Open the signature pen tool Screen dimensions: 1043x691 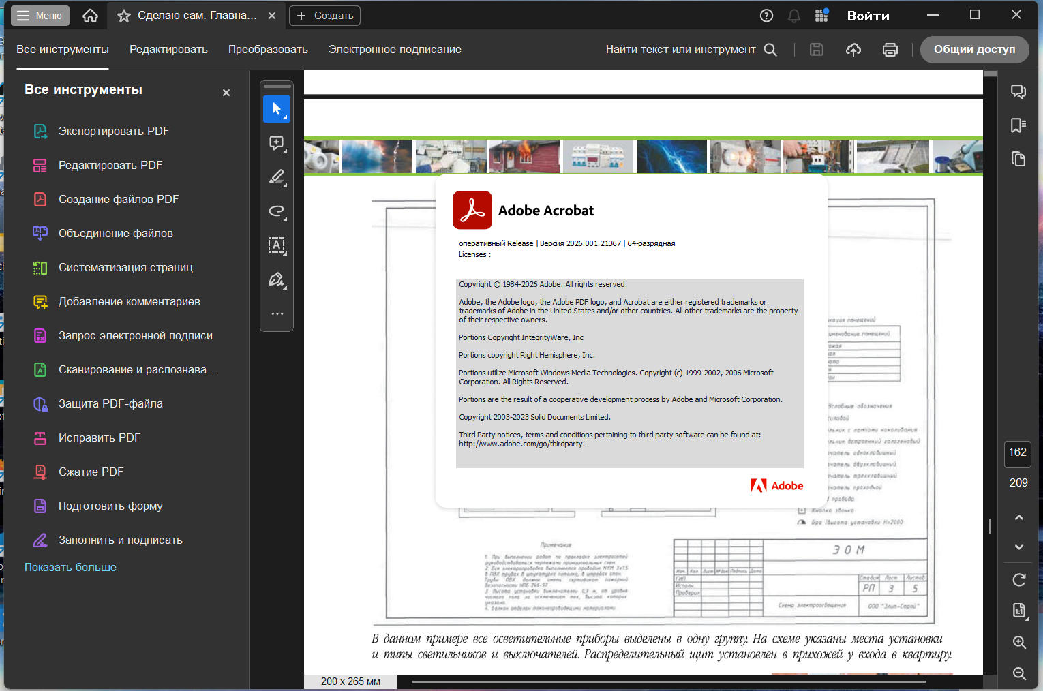pyautogui.click(x=277, y=279)
